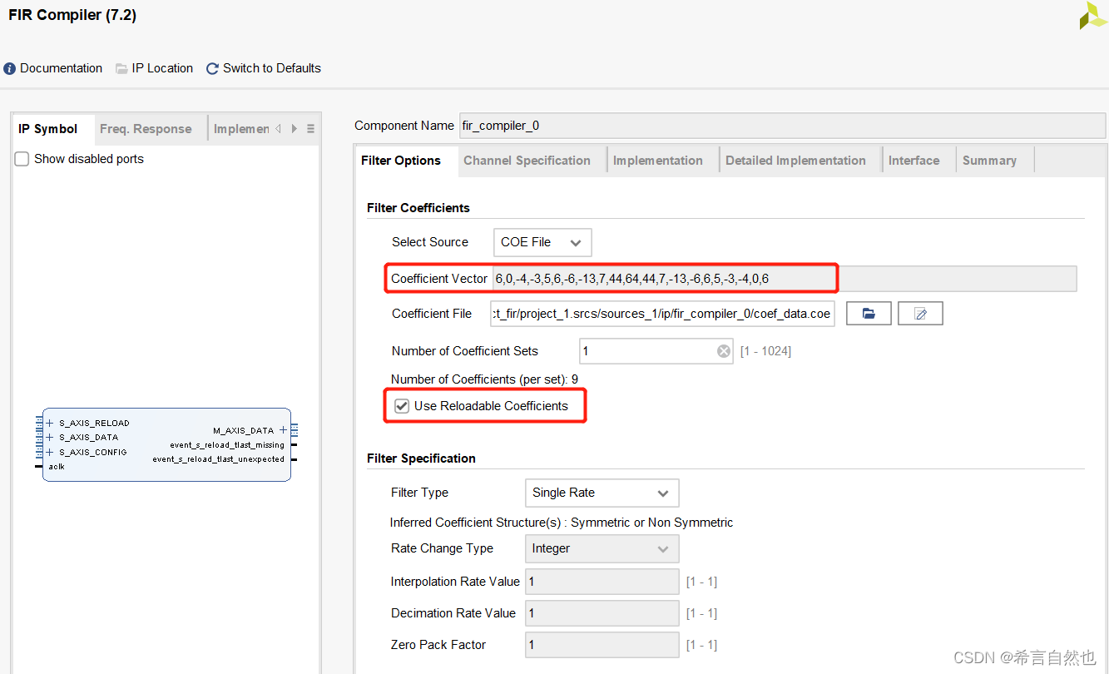The height and width of the screenshot is (674, 1109).
Task: Open the left panel tab list menu
Action: (310, 129)
